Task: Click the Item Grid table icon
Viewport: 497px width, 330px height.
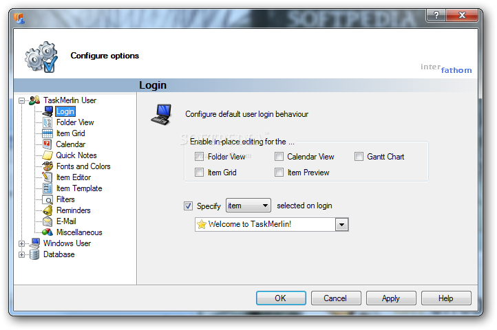Action: click(x=47, y=133)
